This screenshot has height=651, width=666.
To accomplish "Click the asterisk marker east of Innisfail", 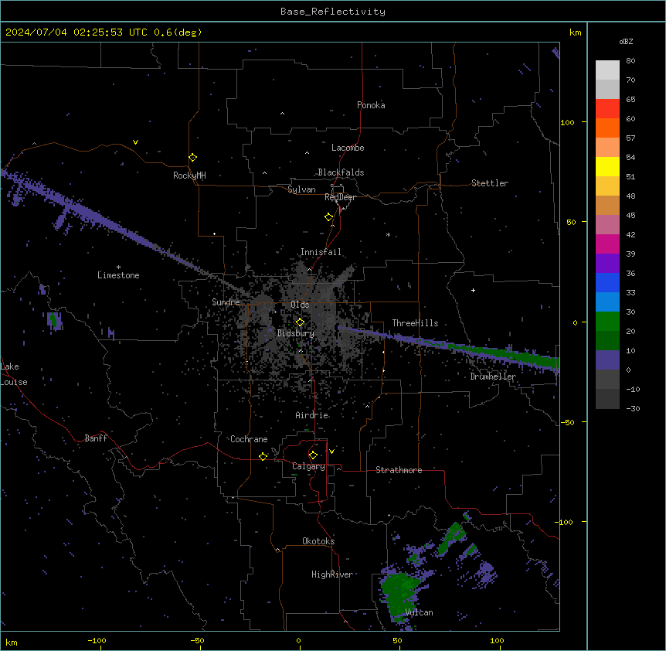I will (x=388, y=234).
